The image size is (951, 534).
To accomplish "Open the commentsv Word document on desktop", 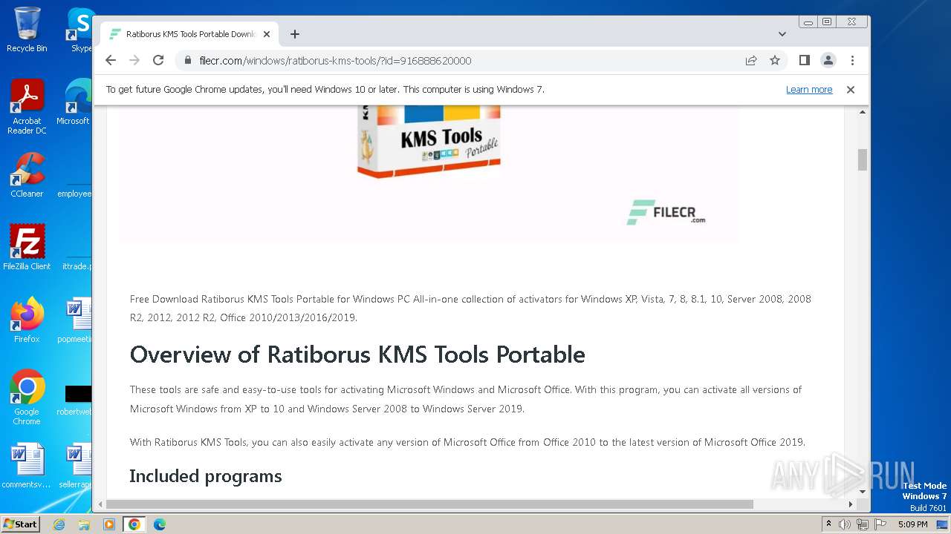I will pyautogui.click(x=27, y=466).
